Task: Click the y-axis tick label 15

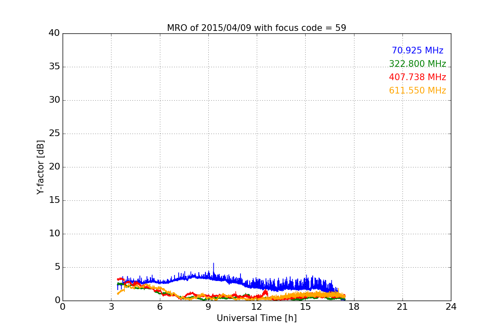Action: (54, 200)
